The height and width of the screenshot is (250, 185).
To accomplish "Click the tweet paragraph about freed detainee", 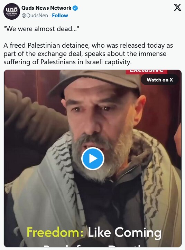I will coord(88,54).
